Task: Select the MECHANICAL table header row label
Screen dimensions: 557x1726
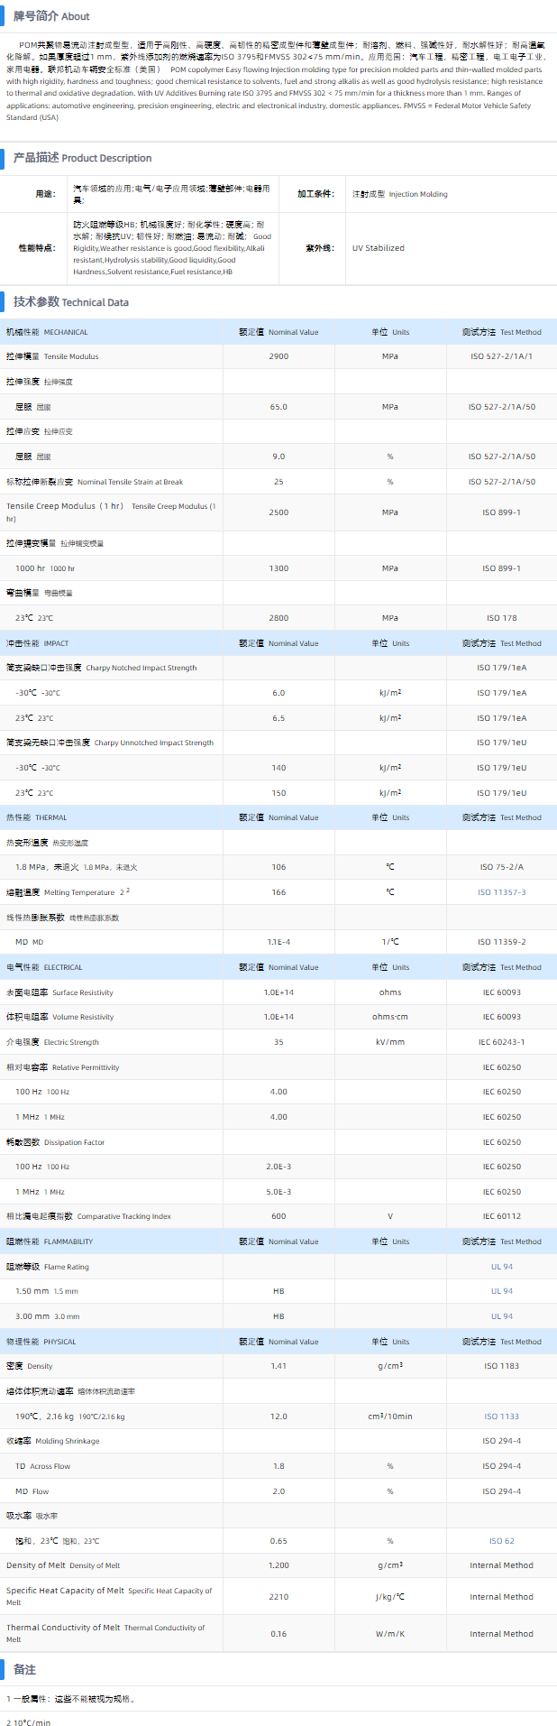Action: 47,332
